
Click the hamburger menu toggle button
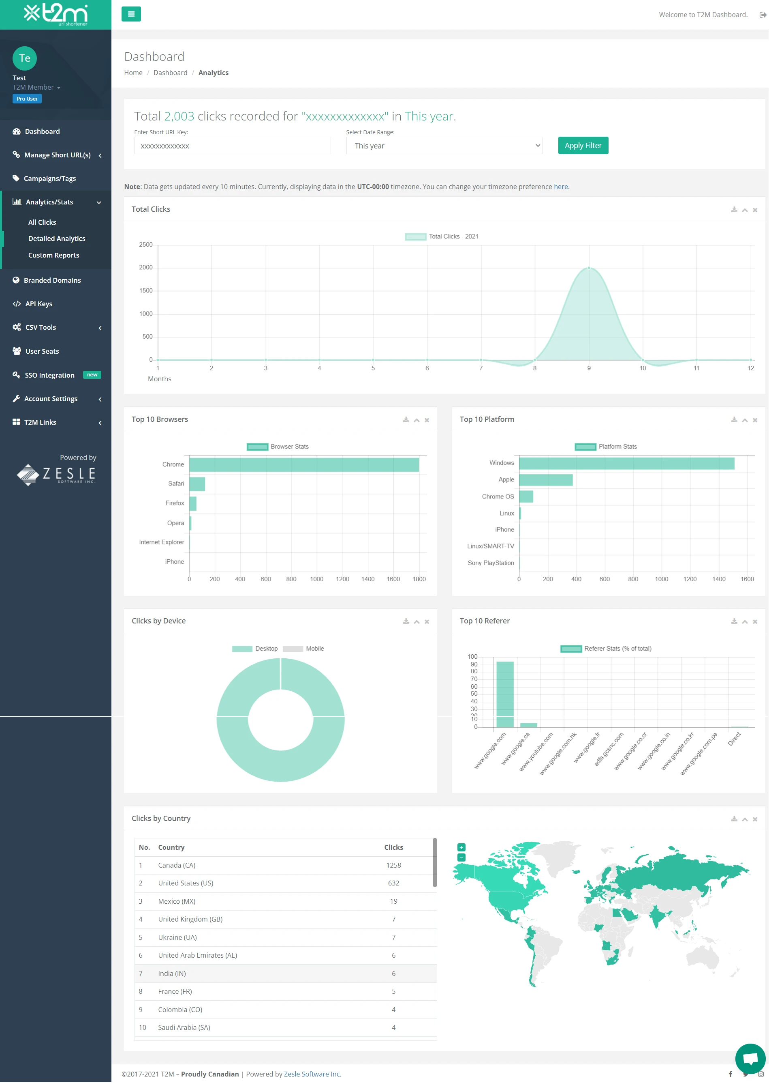click(131, 14)
